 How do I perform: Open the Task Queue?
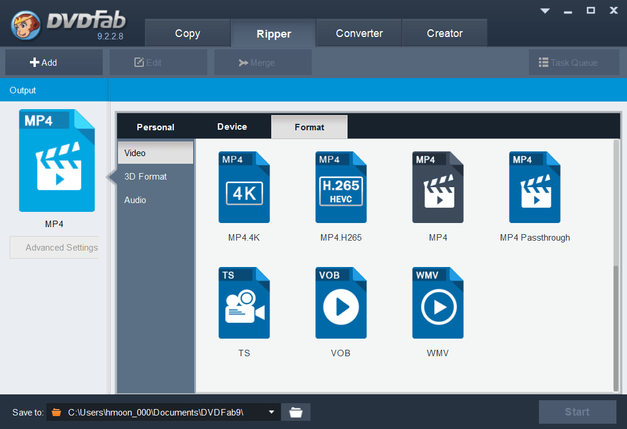[574, 62]
